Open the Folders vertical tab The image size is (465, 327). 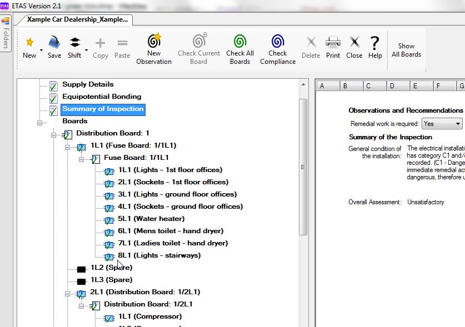click(x=6, y=33)
